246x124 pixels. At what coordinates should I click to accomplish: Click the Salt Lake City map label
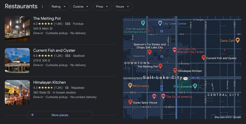click(x=162, y=77)
